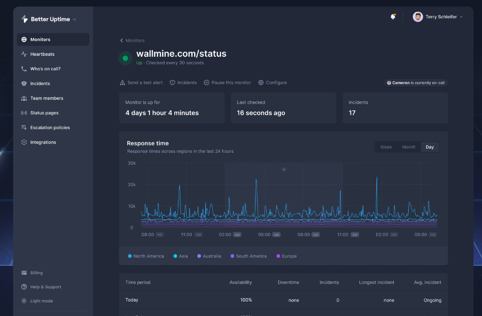Viewport: 482px width, 316px height.
Task: Select the Status pages broadcast icon
Action: pos(24,113)
